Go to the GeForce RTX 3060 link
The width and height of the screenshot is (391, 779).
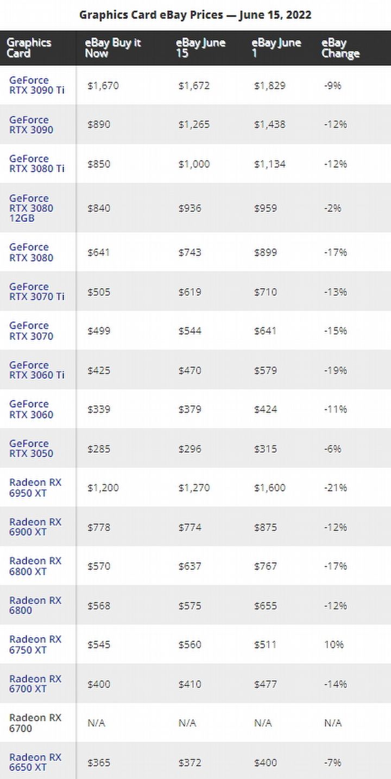[x=31, y=409]
